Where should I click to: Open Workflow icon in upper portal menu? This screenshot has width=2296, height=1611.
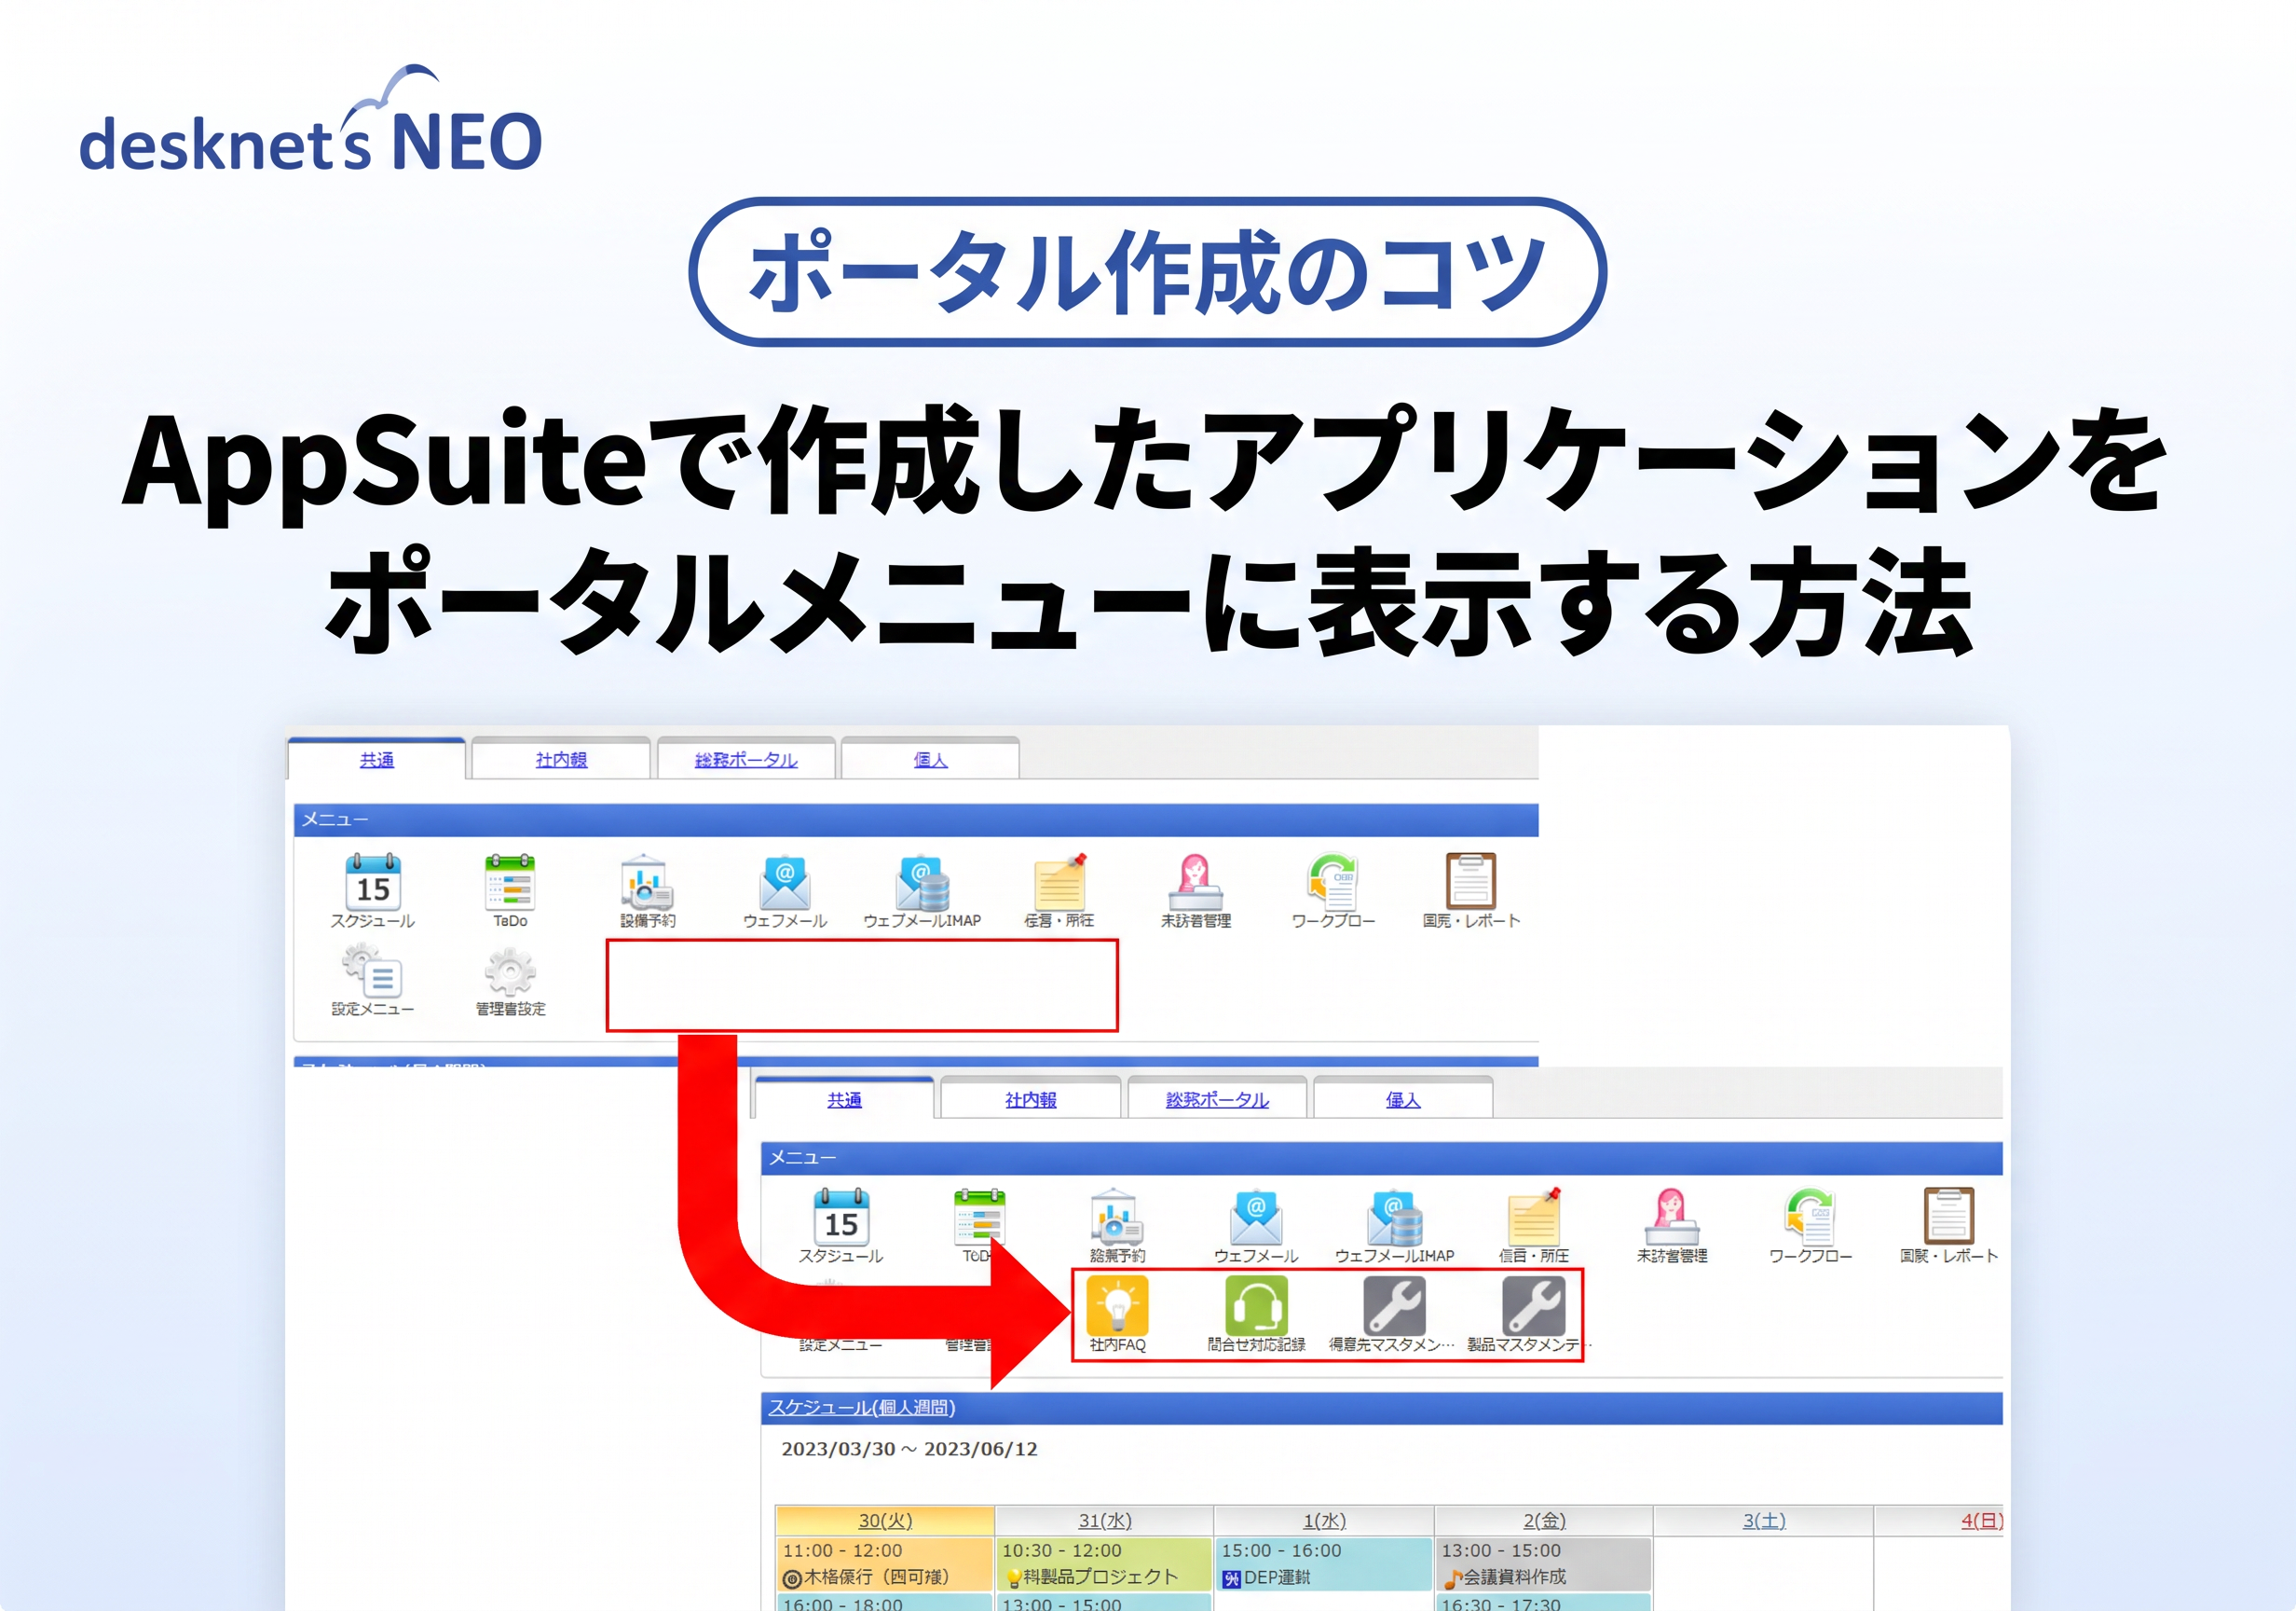click(1333, 882)
